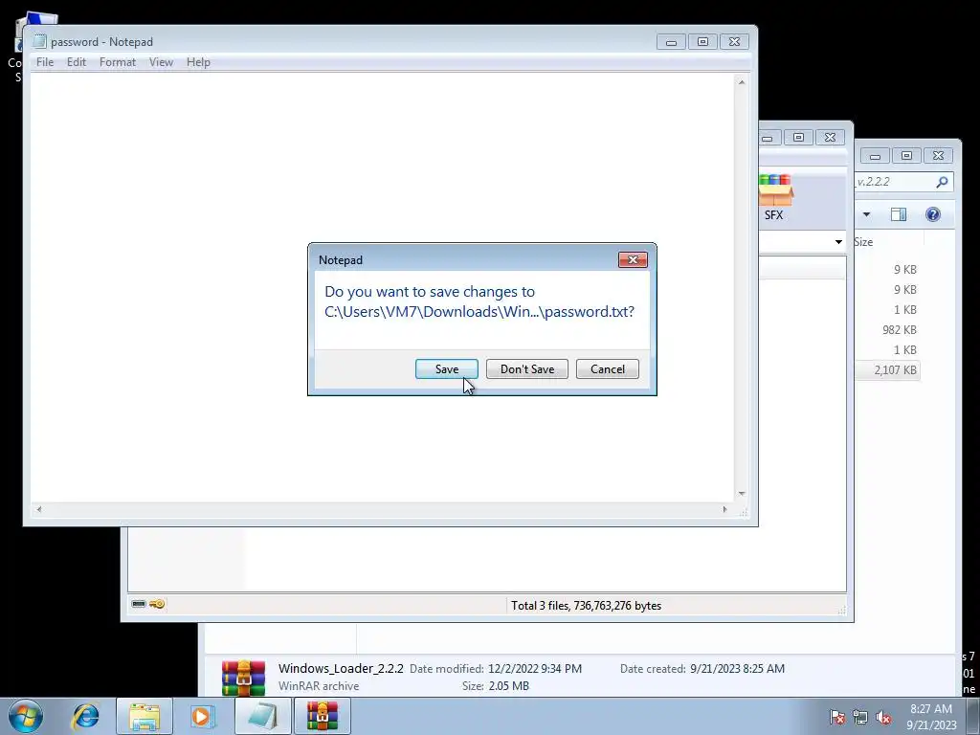Cancel the Notepad save prompt
Viewport: 980px width, 735px height.
[608, 368]
